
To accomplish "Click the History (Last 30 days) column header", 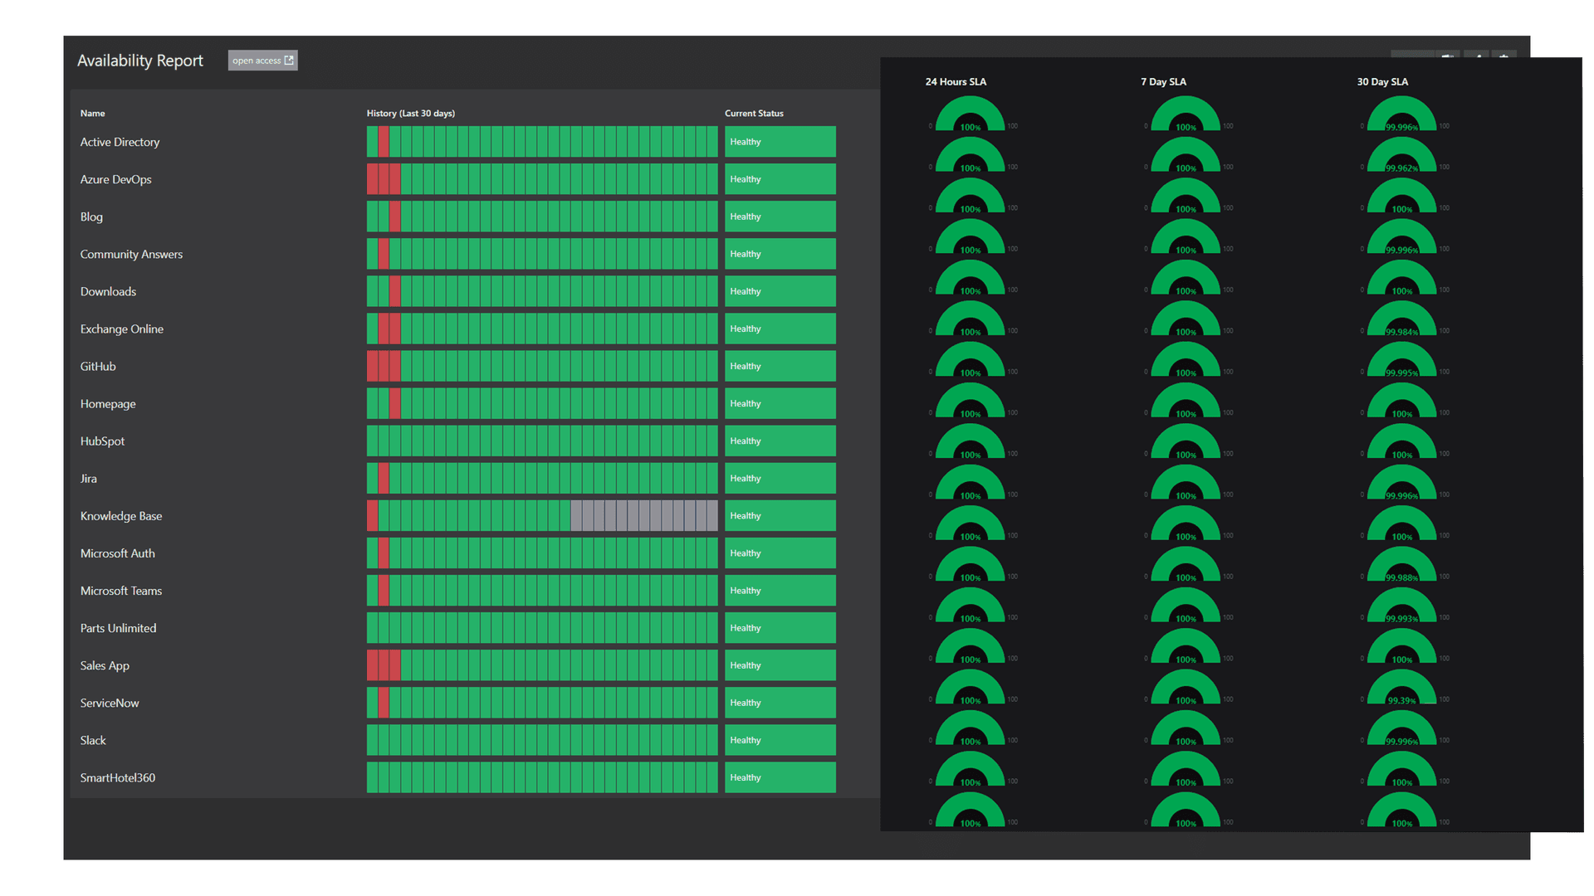I will point(410,113).
